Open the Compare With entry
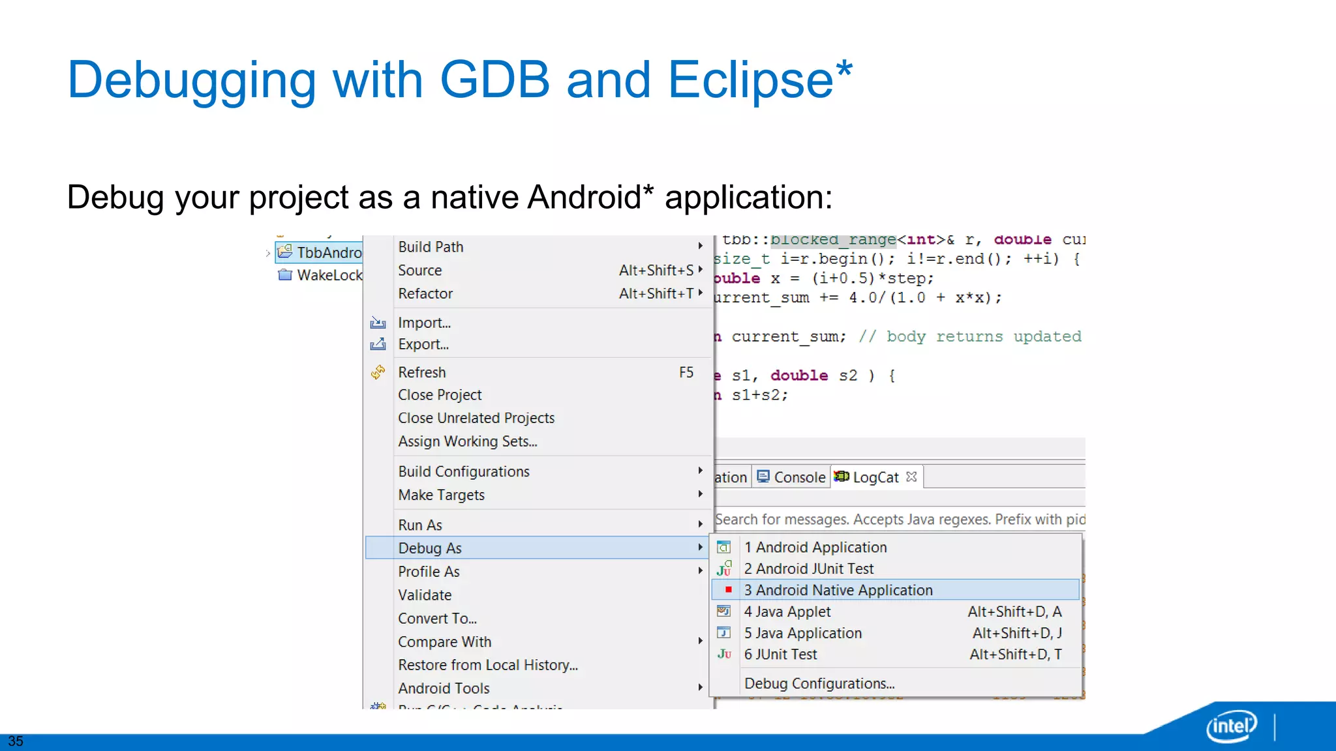The image size is (1336, 751). click(539, 641)
